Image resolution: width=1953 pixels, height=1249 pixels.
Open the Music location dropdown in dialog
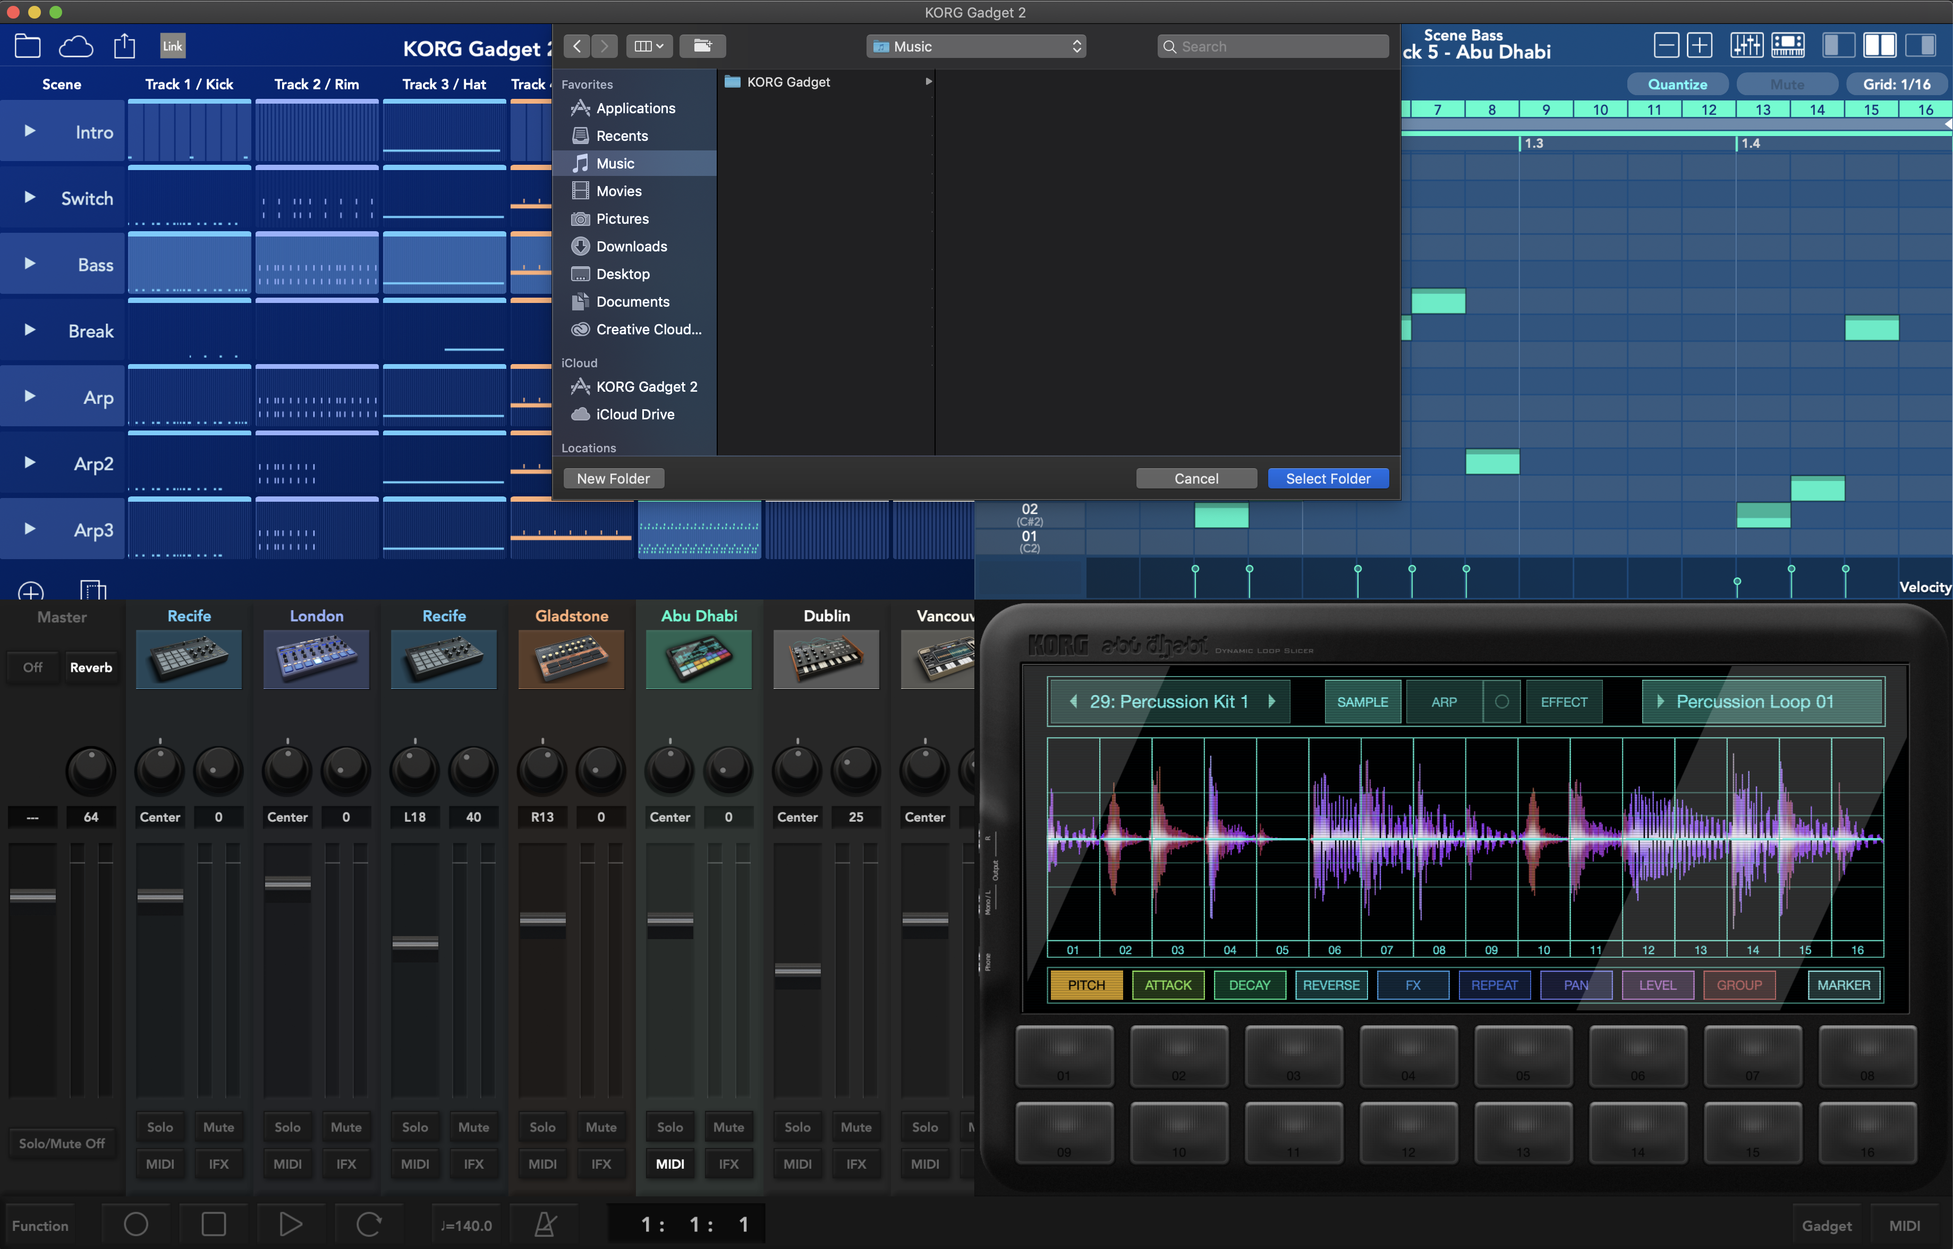pyautogui.click(x=977, y=46)
